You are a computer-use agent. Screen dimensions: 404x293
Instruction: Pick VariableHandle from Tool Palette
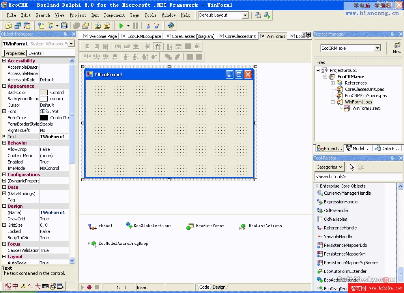point(335,237)
